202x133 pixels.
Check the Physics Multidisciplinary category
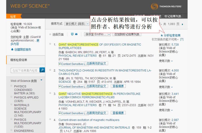coord(11,119)
